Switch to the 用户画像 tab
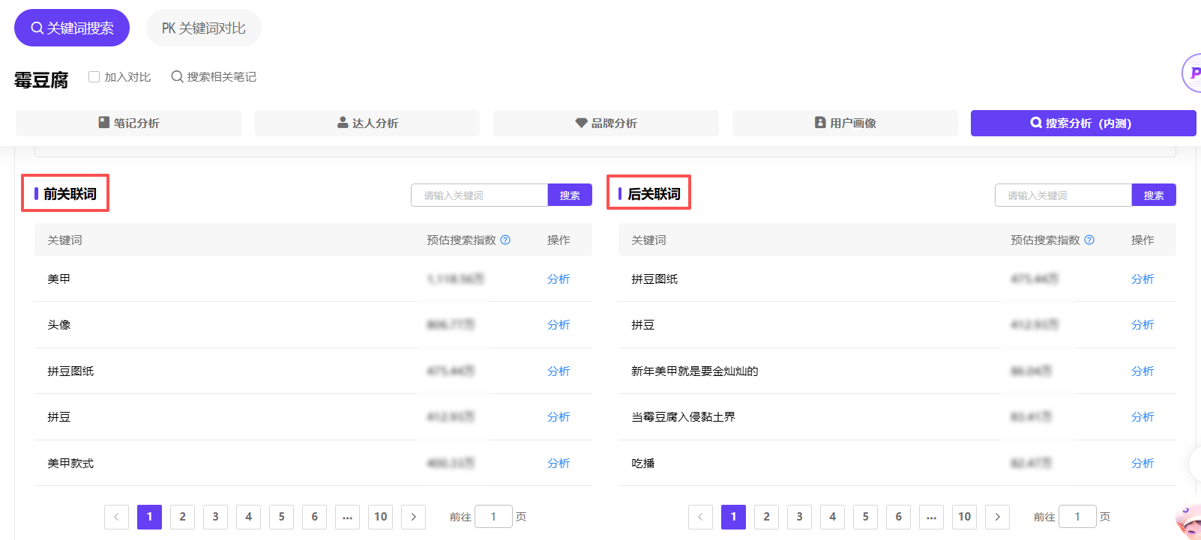 (x=845, y=123)
